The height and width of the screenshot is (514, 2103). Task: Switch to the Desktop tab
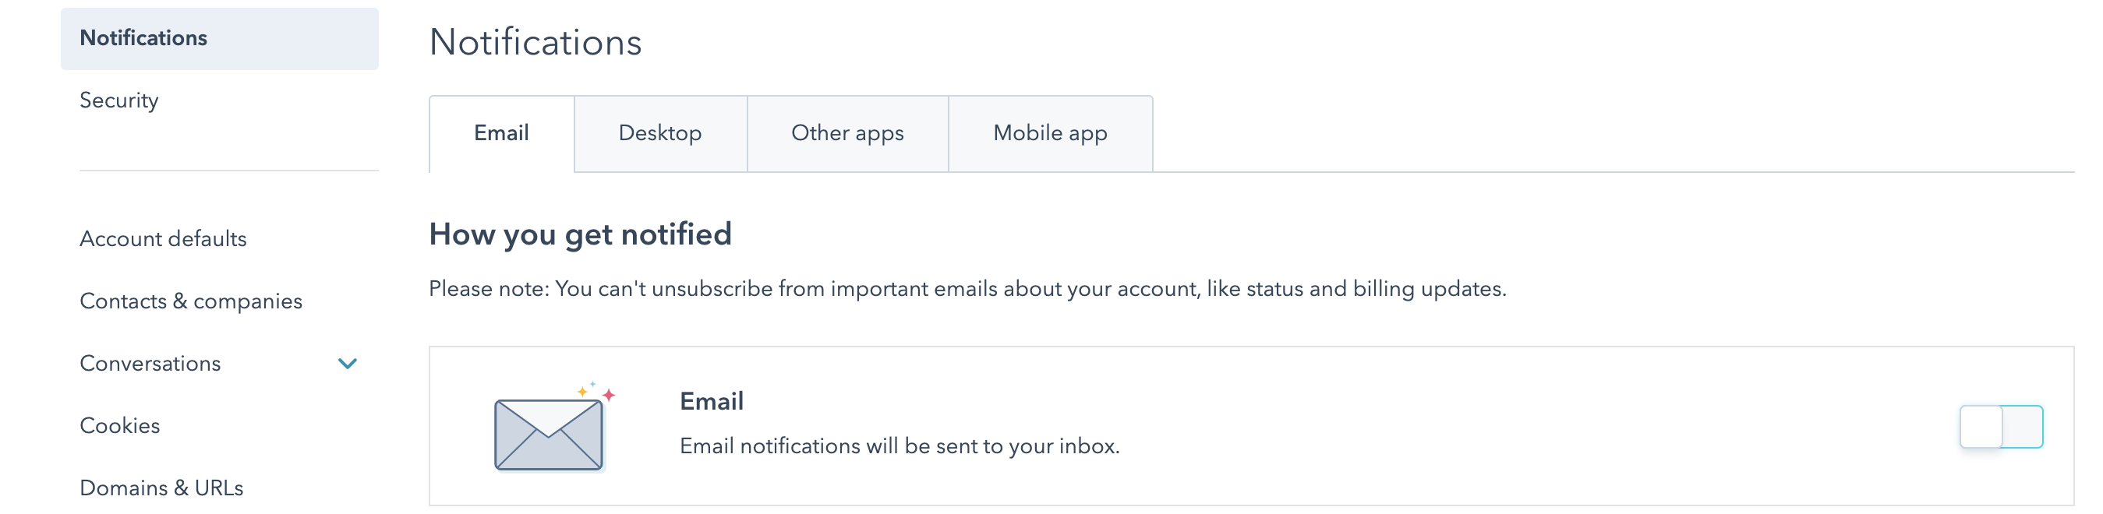pyautogui.click(x=659, y=134)
